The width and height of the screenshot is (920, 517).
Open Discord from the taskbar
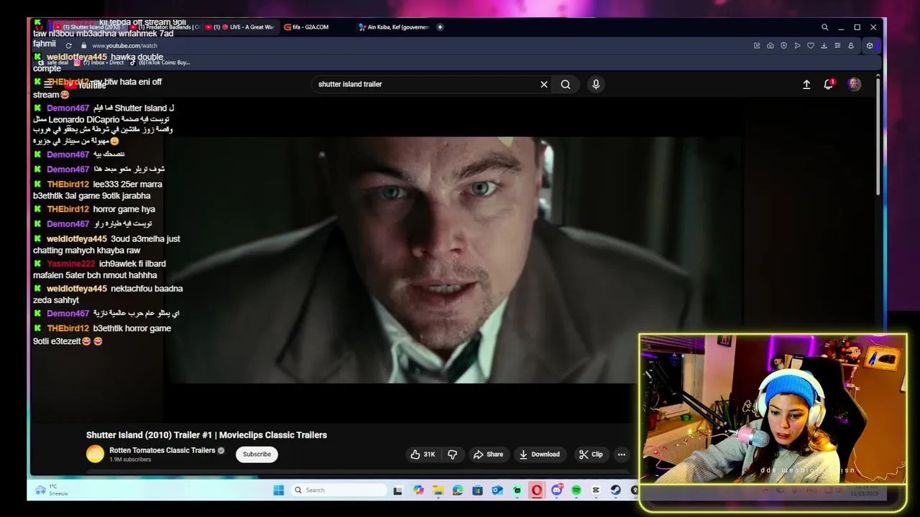point(556,490)
